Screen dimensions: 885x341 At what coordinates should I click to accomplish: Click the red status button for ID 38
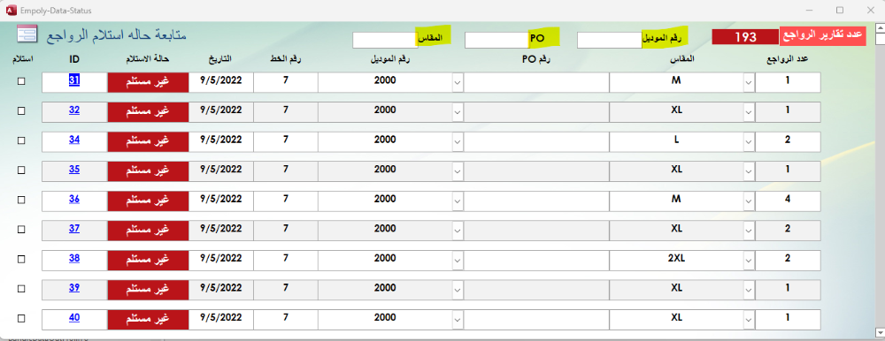point(147,259)
